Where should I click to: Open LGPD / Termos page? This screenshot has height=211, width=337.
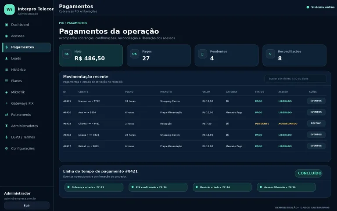tap(27, 137)
